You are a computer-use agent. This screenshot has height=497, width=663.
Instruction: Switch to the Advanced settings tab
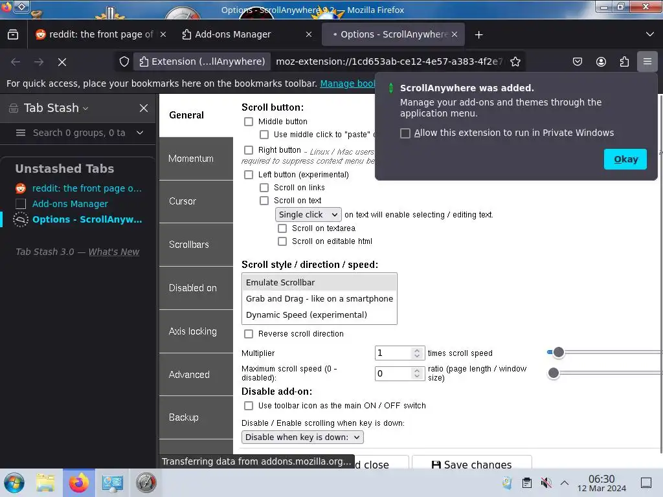pos(196,375)
